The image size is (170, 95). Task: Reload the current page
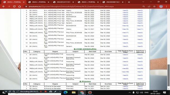pos(14,6)
